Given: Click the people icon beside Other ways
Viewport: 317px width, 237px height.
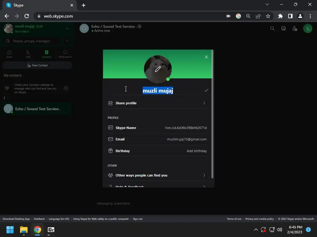Looking at the screenshot, I should [x=111, y=175].
